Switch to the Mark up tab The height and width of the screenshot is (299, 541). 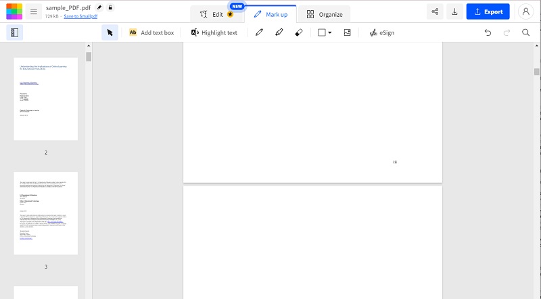pyautogui.click(x=270, y=14)
